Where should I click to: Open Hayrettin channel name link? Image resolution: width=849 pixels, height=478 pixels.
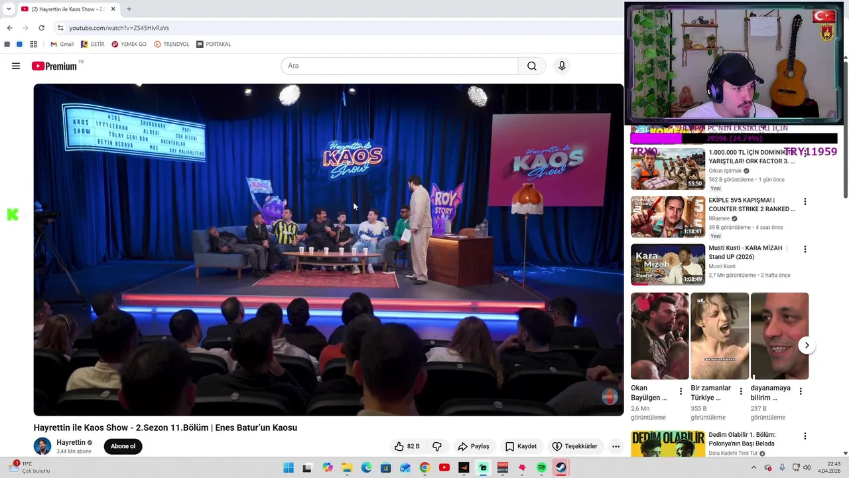tap(71, 442)
